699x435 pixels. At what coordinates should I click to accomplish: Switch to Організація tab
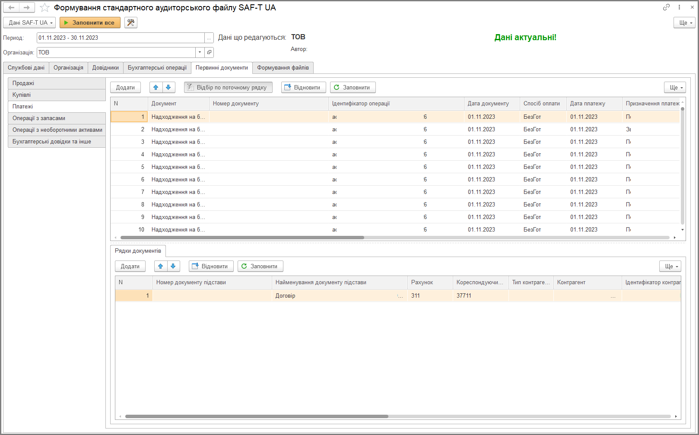coord(68,68)
